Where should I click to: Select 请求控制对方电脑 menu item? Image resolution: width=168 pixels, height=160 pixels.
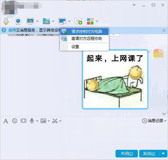(x=84, y=32)
